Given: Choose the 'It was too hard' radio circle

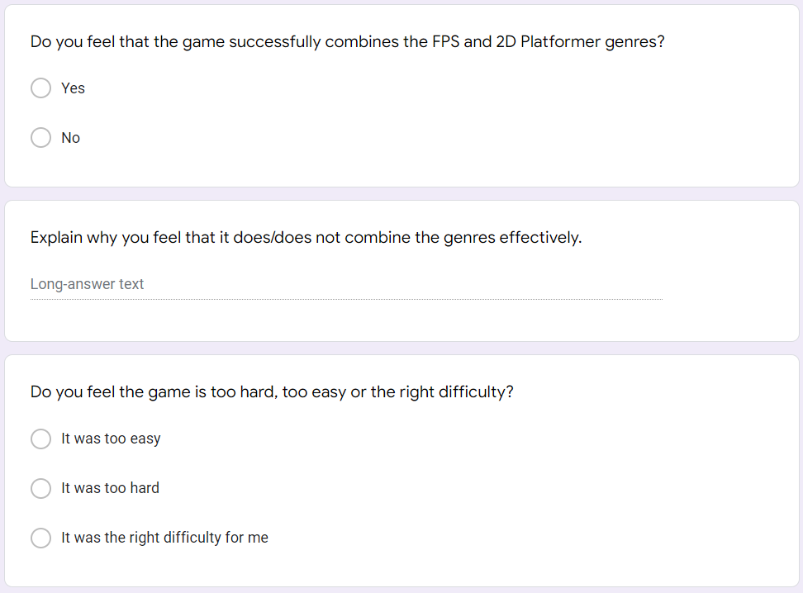Looking at the screenshot, I should click(41, 488).
